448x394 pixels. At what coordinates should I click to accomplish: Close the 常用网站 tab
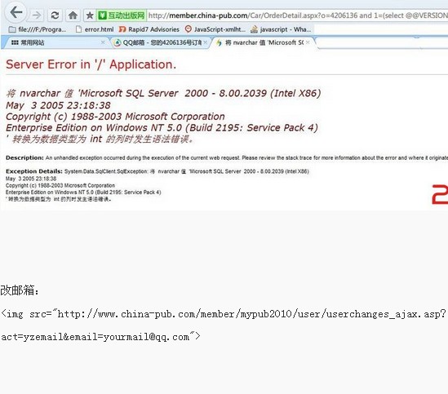[x=103, y=42]
